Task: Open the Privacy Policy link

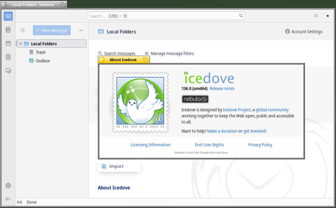Action: coord(260,145)
